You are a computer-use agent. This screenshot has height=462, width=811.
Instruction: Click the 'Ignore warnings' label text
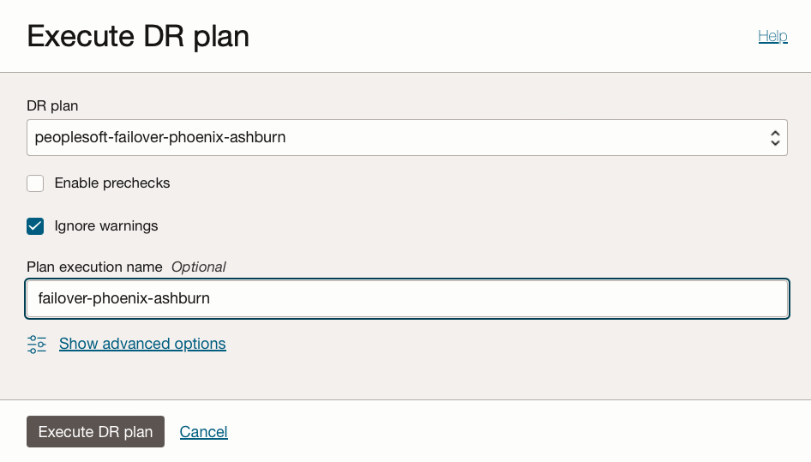click(106, 226)
